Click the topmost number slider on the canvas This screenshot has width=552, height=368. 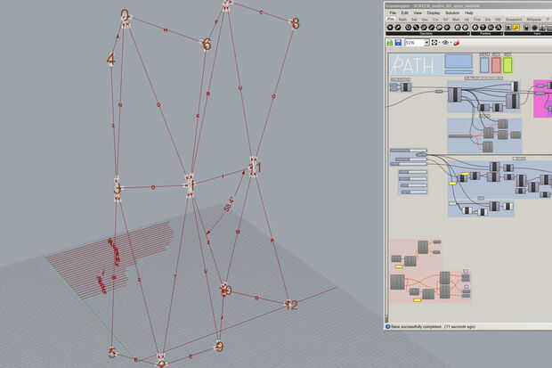coord(409,151)
